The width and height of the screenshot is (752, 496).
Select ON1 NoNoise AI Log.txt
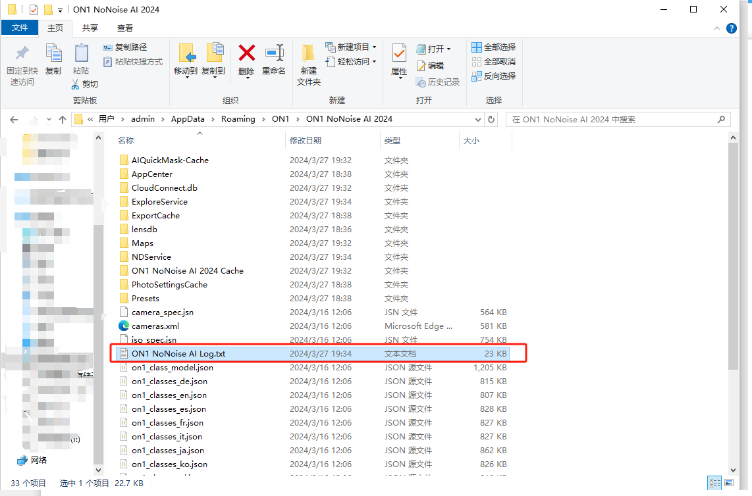pyautogui.click(x=313, y=354)
